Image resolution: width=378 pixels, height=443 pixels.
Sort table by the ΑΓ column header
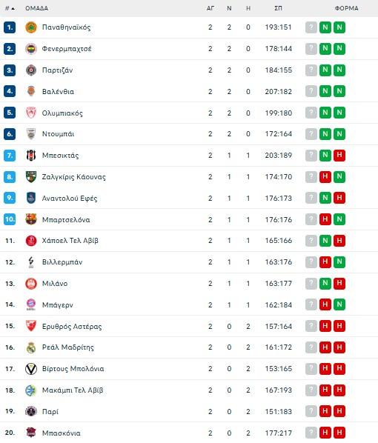click(x=210, y=8)
